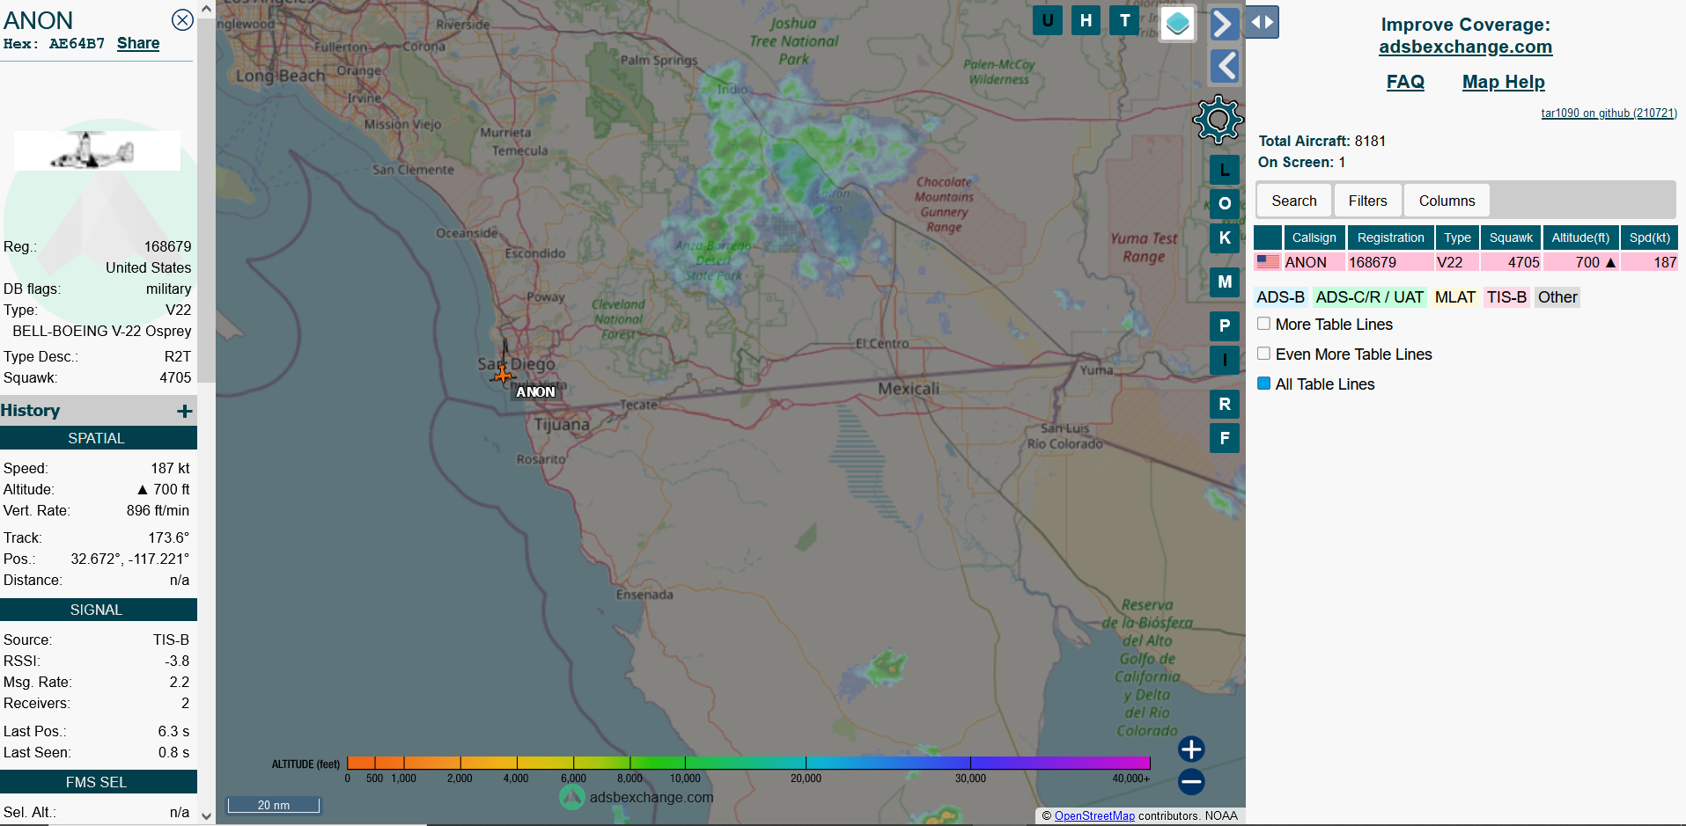Click the left arrow sidebar shrink icon
This screenshot has height=826, width=1686.
coord(1224,66)
